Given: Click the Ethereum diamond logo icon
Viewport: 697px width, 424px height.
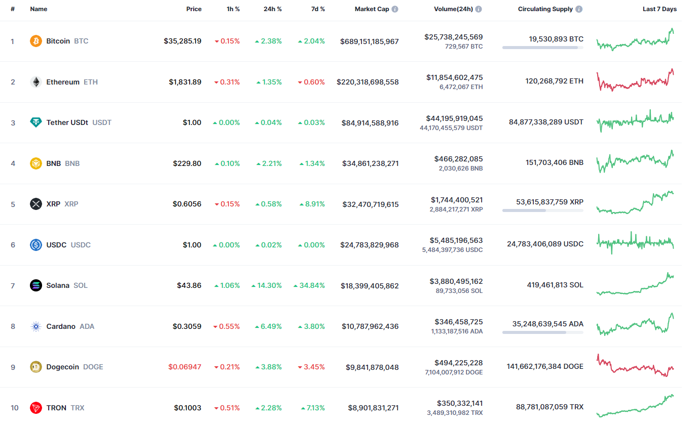Looking at the screenshot, I should 35,82.
